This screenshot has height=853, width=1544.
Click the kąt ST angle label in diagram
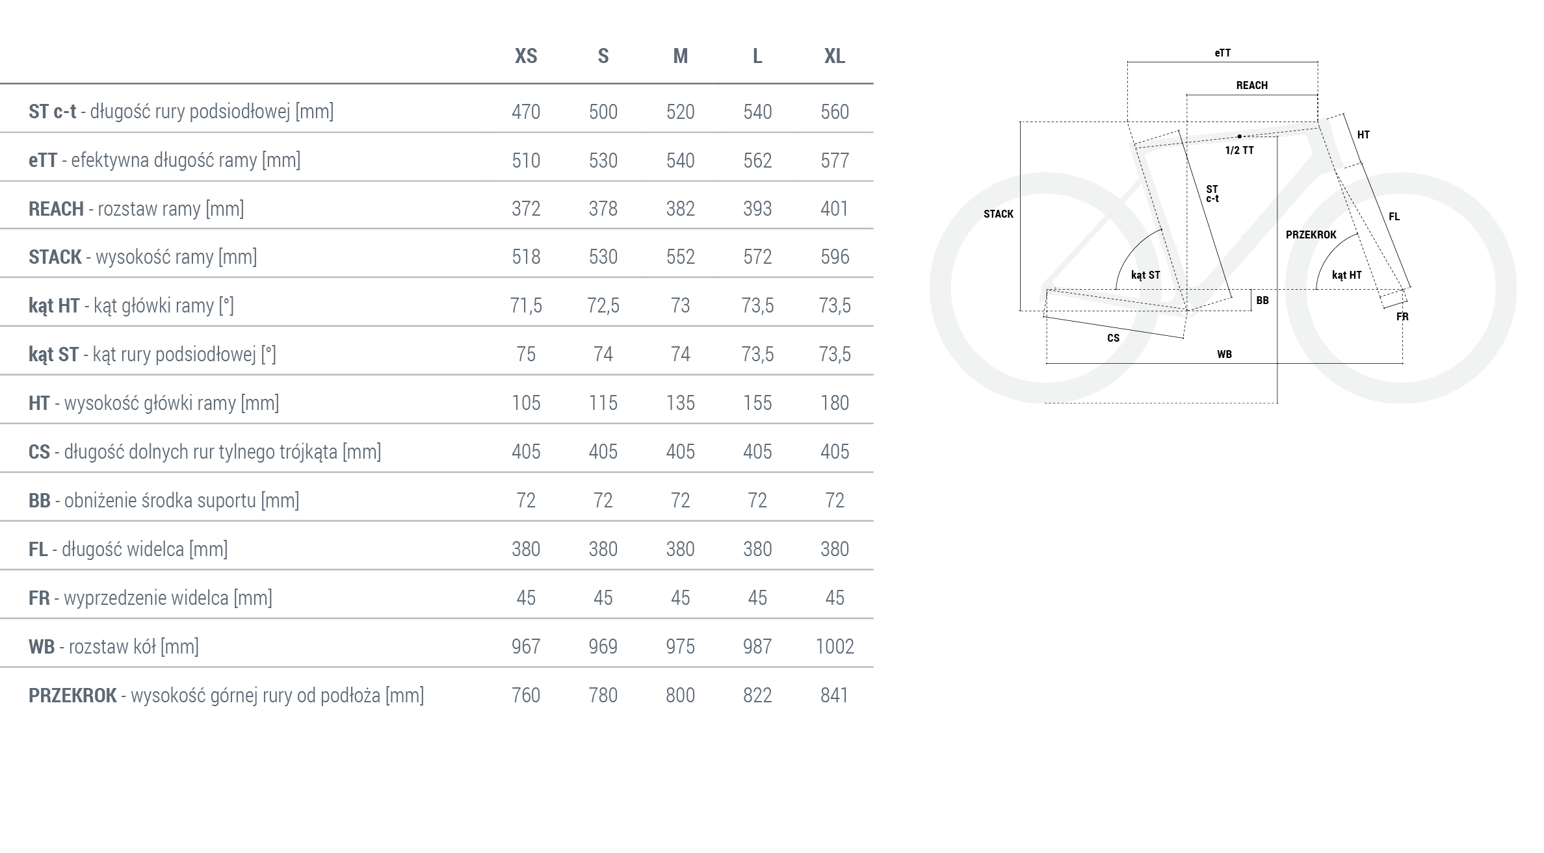coord(1145,275)
